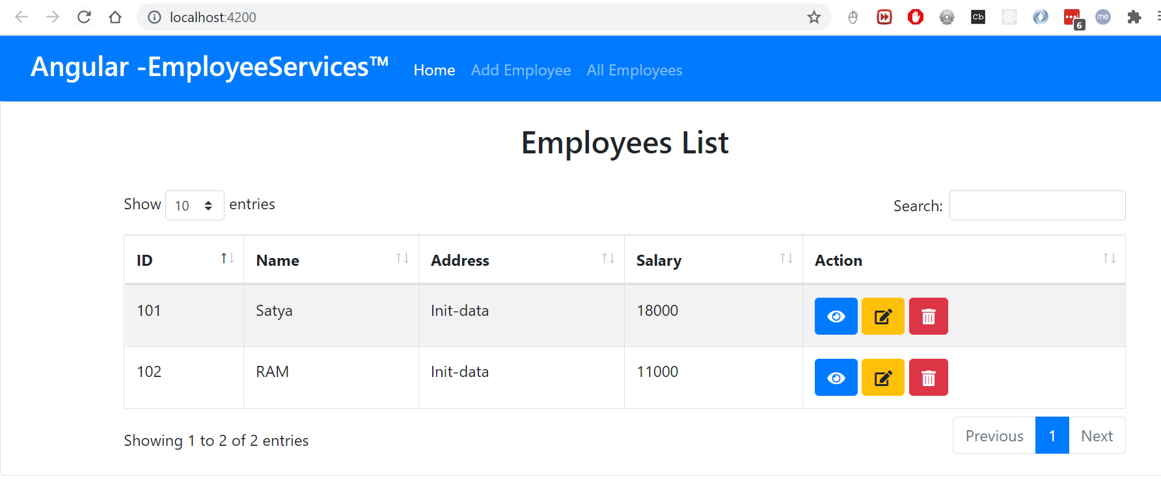Sort table by Salary column
Screen dimensions: 1161x479
pos(713,260)
